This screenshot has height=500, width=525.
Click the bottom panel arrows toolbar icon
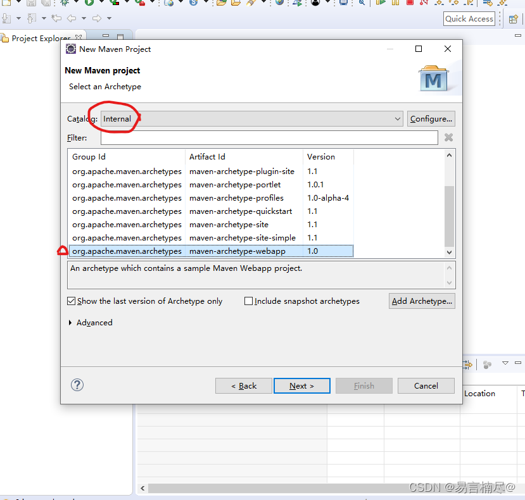[468, 365]
